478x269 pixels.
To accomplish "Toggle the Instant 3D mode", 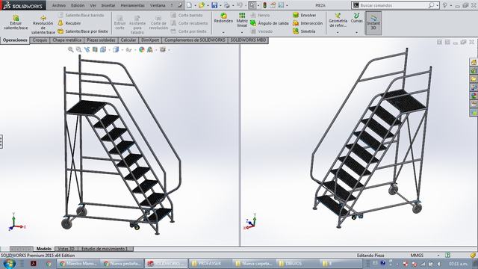I will click(x=373, y=23).
